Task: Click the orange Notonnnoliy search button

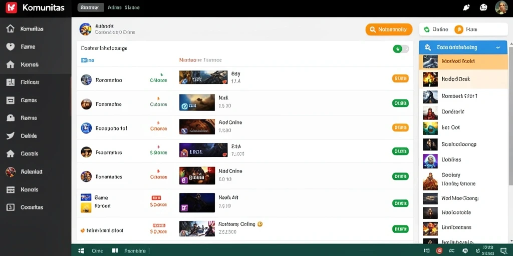Action: coord(388,29)
